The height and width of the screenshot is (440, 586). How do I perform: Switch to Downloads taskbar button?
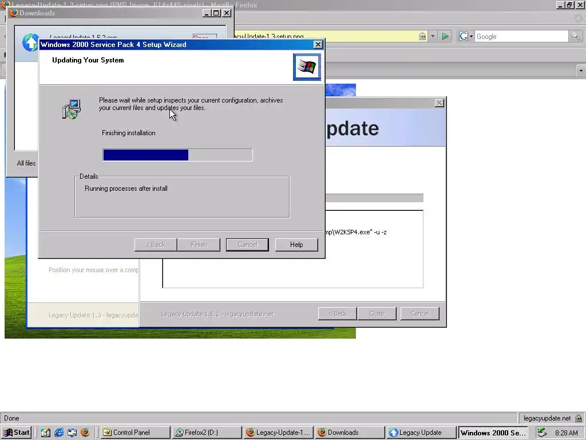click(x=350, y=433)
